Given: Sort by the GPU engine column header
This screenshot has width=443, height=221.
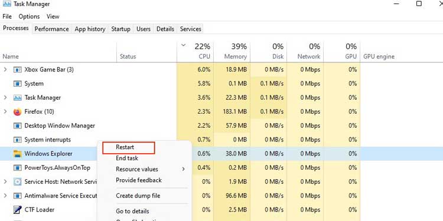Looking at the screenshot, I should (x=379, y=57).
